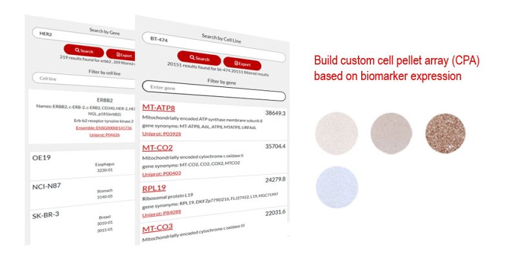The width and height of the screenshot is (516, 258).
Task: Click the dark brown stained cell pellet image
Action: tap(445, 134)
